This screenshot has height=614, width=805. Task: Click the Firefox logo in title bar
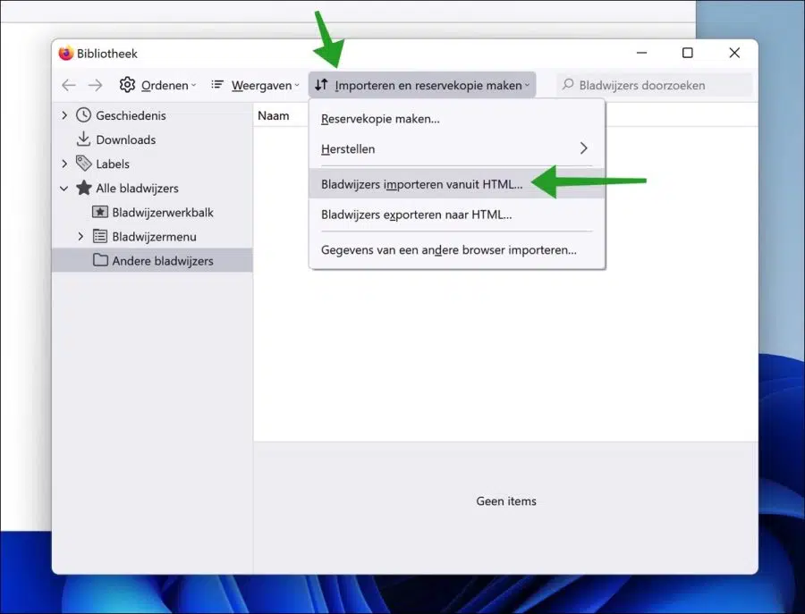pos(65,54)
